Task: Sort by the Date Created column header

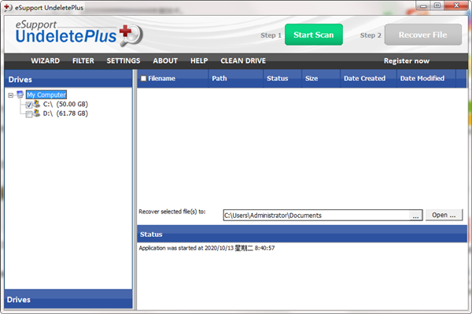Action: click(368, 79)
